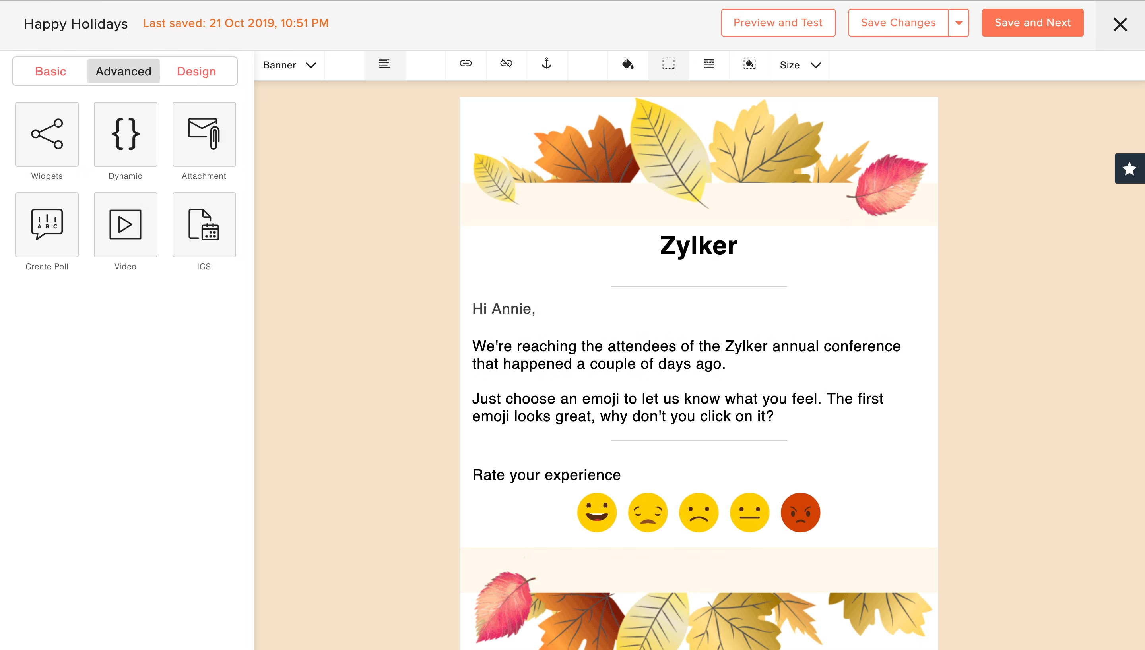The image size is (1145, 650).
Task: Toggle the dashed border button
Action: [x=668, y=64]
